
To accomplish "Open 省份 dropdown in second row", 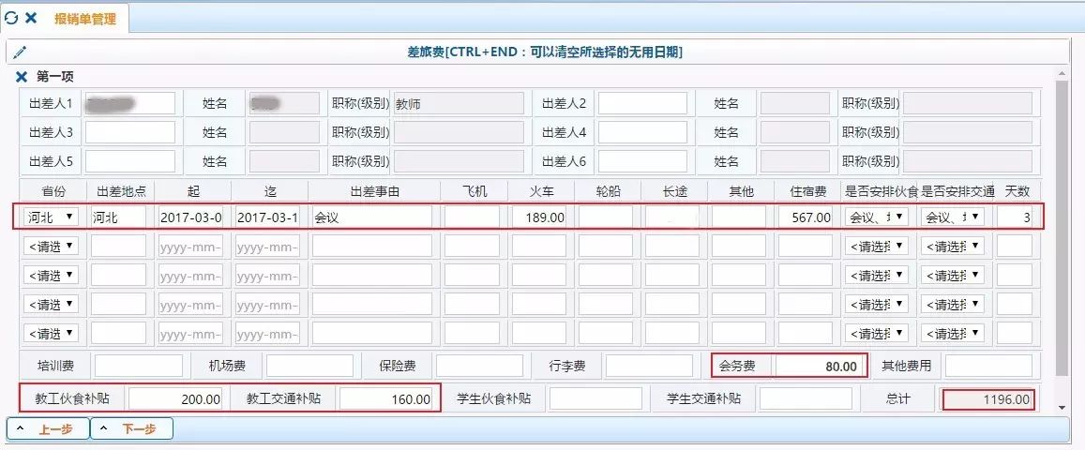I will (x=51, y=246).
